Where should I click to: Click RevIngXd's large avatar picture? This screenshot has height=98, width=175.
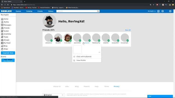(49, 21)
